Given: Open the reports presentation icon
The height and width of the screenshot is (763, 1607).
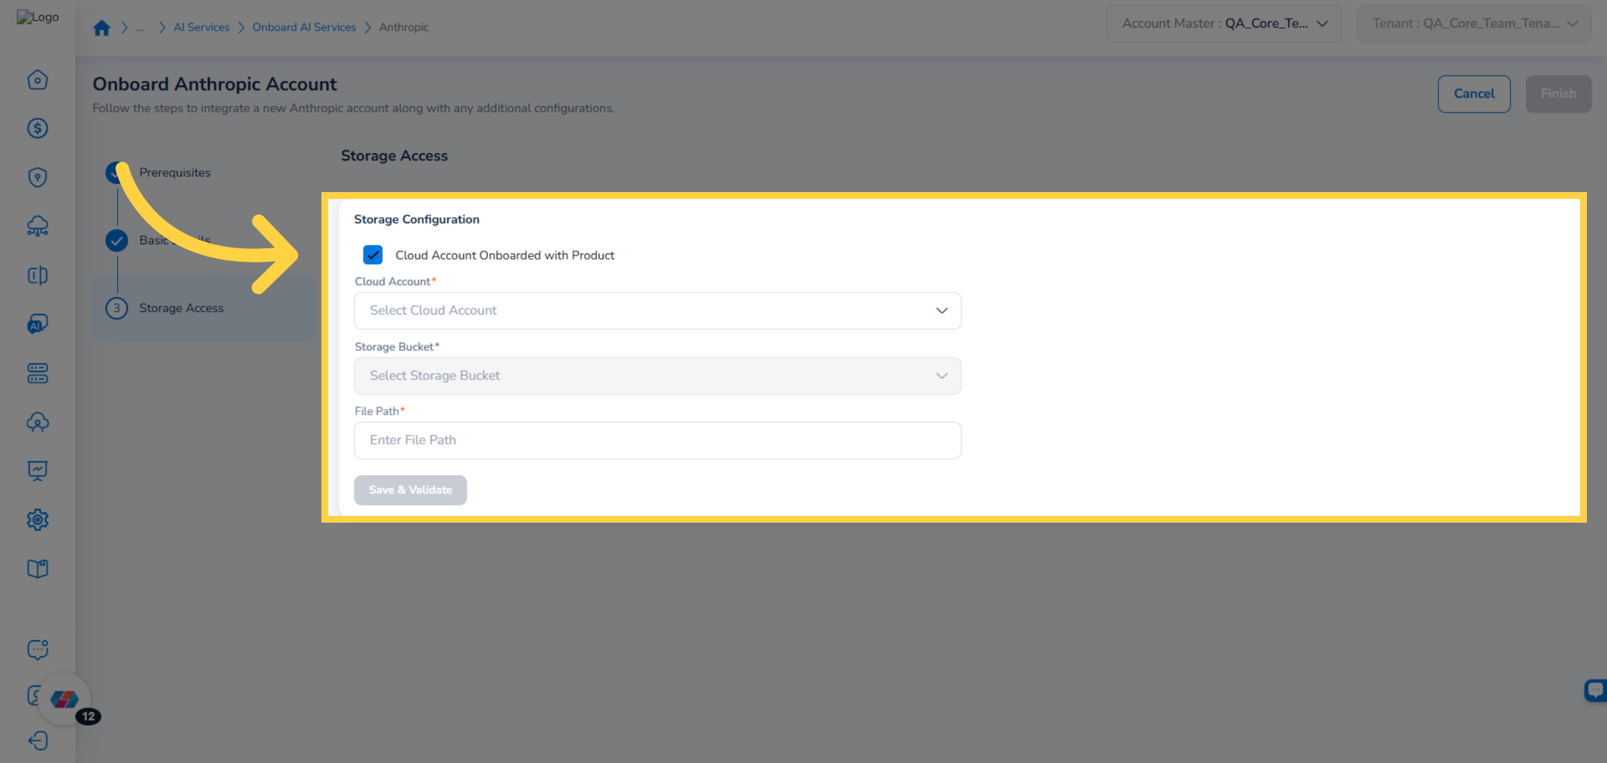Looking at the screenshot, I should click(x=37, y=470).
